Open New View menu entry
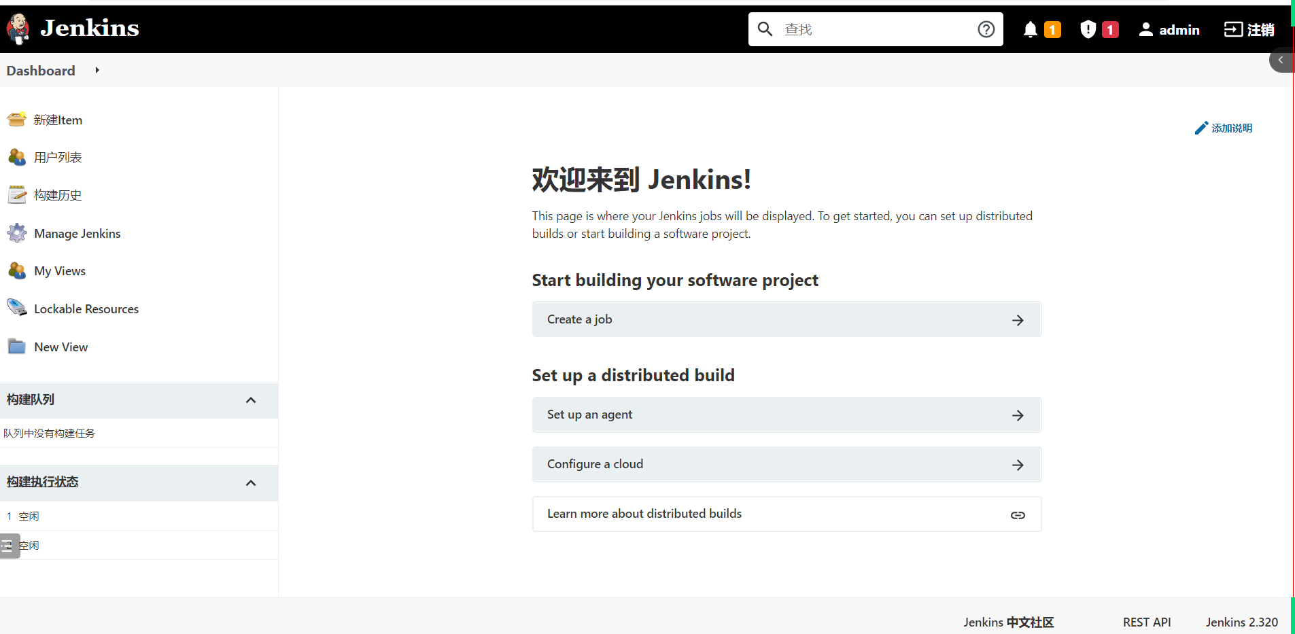Image resolution: width=1295 pixels, height=634 pixels. pyautogui.click(x=61, y=347)
